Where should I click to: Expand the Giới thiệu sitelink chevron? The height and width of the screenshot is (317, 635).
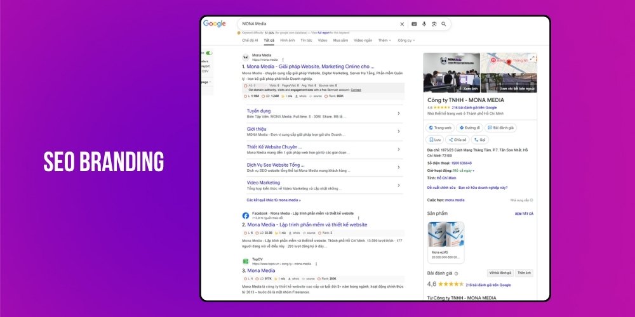pos(399,131)
